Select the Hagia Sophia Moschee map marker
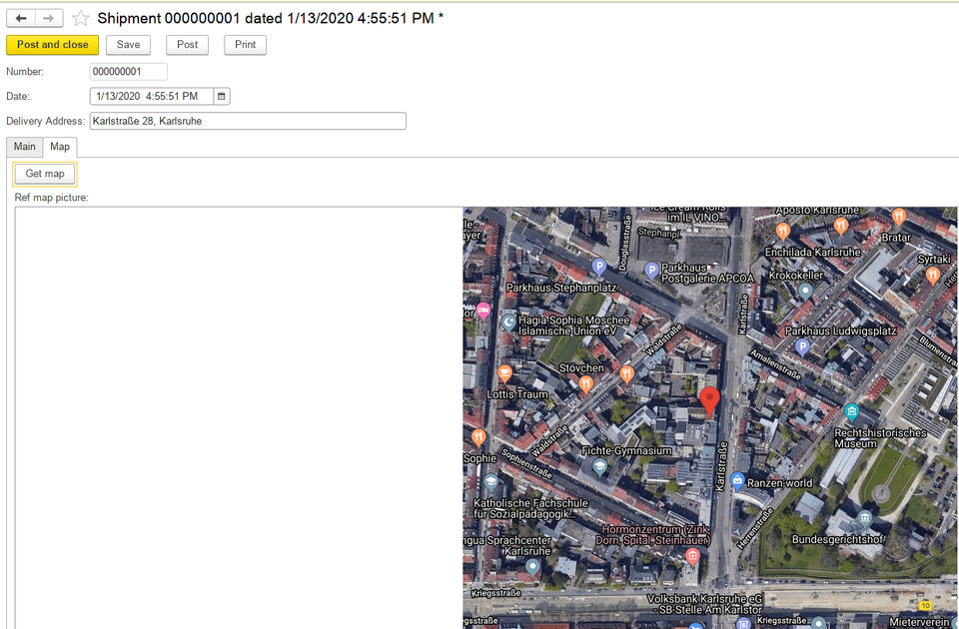The height and width of the screenshot is (629, 959). (x=508, y=322)
